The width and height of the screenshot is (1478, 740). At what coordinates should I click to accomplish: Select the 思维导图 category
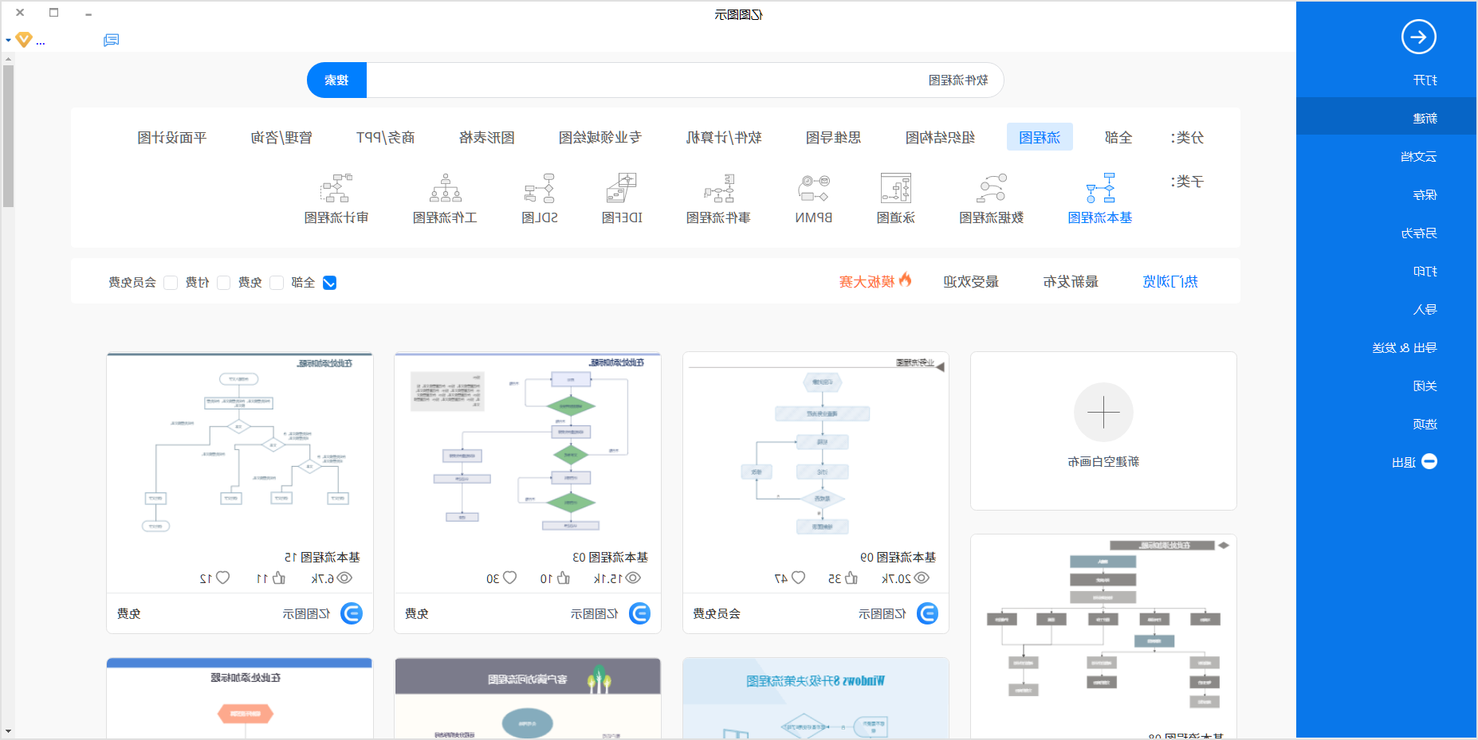coord(833,137)
